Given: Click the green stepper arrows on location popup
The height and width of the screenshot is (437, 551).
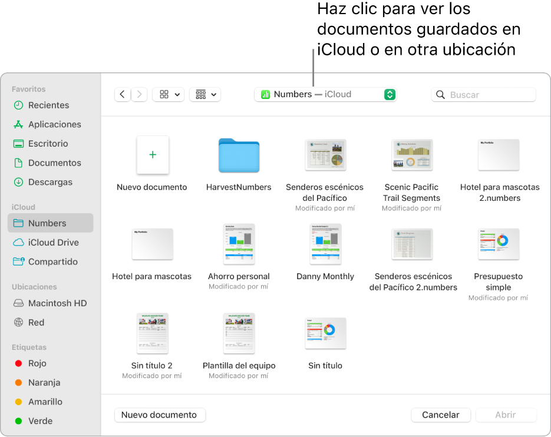Looking at the screenshot, I should coord(390,94).
